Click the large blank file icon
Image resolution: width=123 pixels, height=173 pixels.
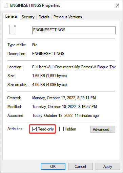(x=13, y=30)
